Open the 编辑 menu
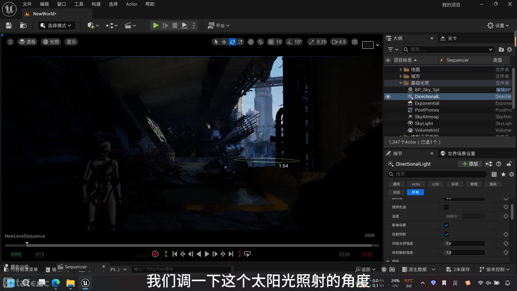The image size is (517, 291). coord(44,4)
